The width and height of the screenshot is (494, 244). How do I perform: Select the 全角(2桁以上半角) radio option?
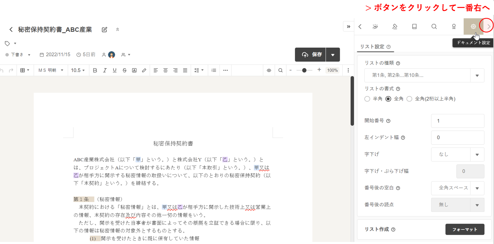point(410,99)
